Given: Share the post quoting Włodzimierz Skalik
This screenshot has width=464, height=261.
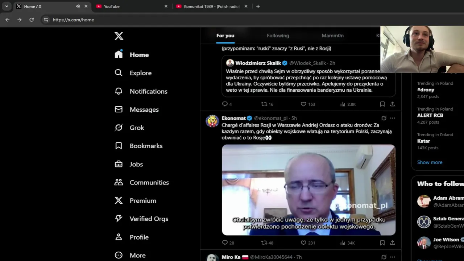Looking at the screenshot, I should [392, 104].
